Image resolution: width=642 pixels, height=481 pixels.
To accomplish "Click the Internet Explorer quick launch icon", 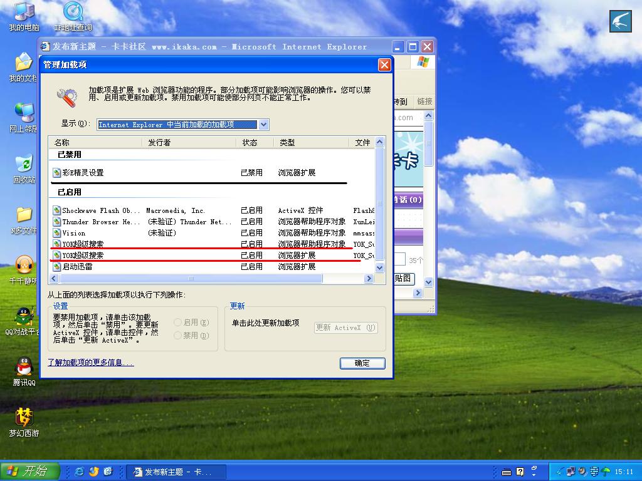I will (x=80, y=472).
